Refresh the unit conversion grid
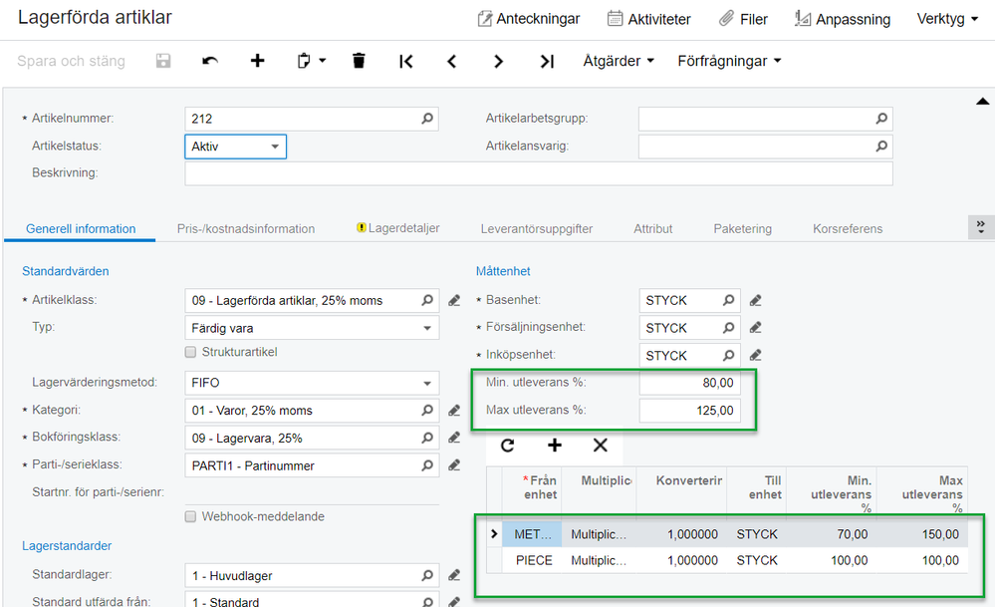 pyautogui.click(x=508, y=446)
